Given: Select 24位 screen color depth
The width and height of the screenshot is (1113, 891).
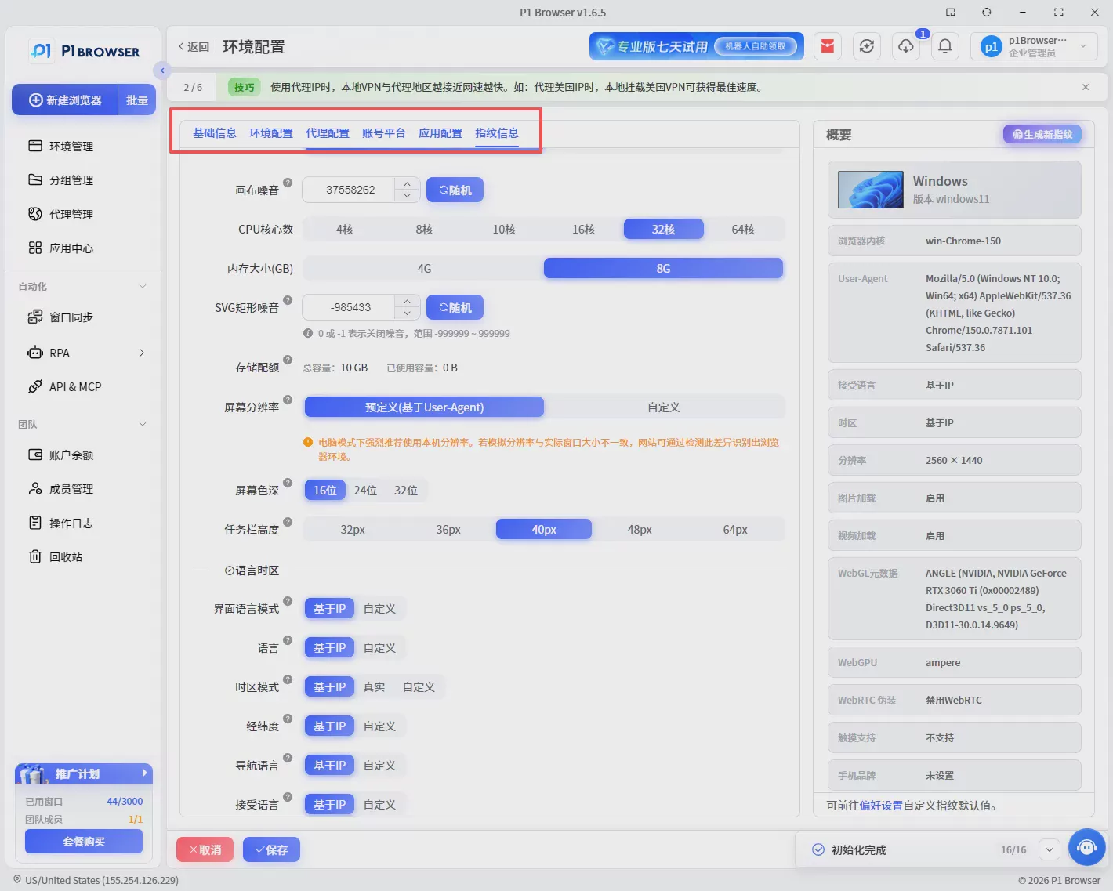Looking at the screenshot, I should pos(365,491).
